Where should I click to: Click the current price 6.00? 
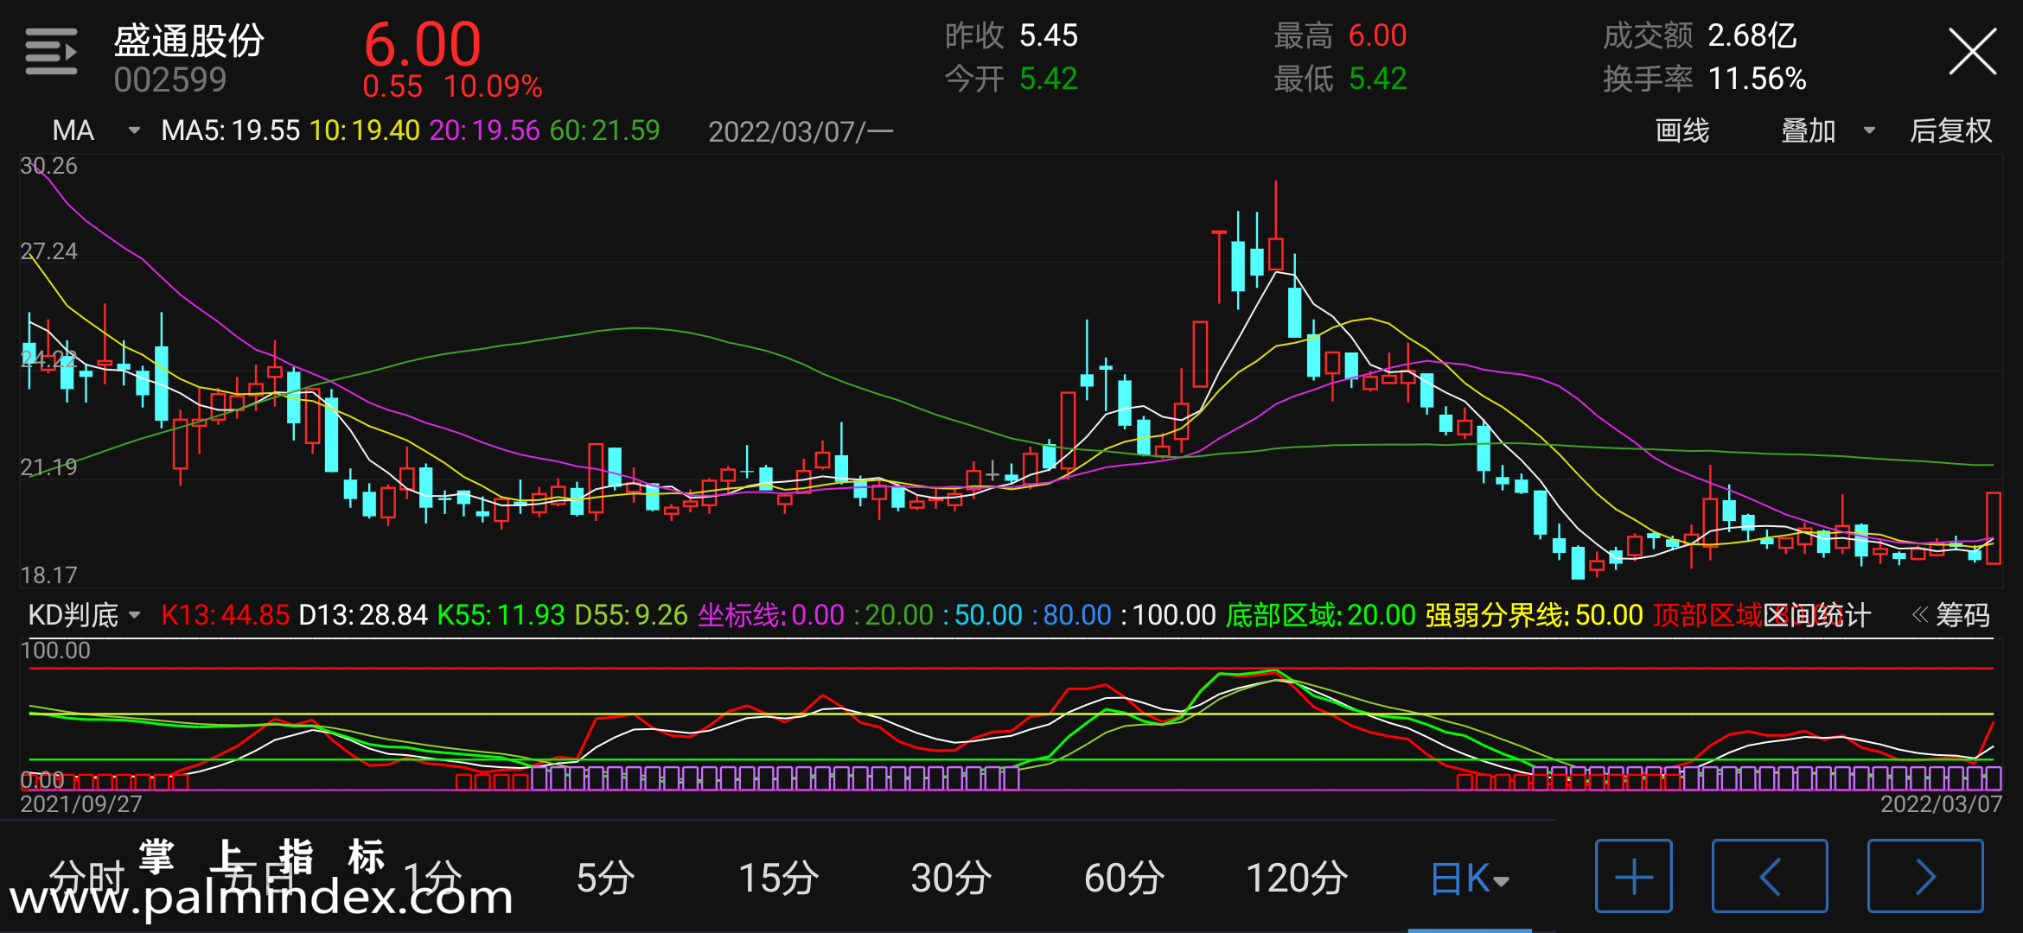click(x=422, y=44)
